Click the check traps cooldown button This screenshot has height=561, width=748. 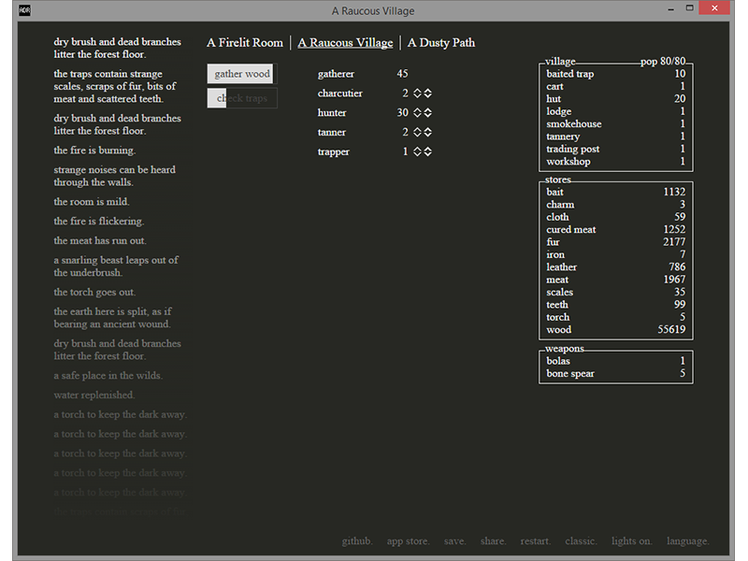242,98
